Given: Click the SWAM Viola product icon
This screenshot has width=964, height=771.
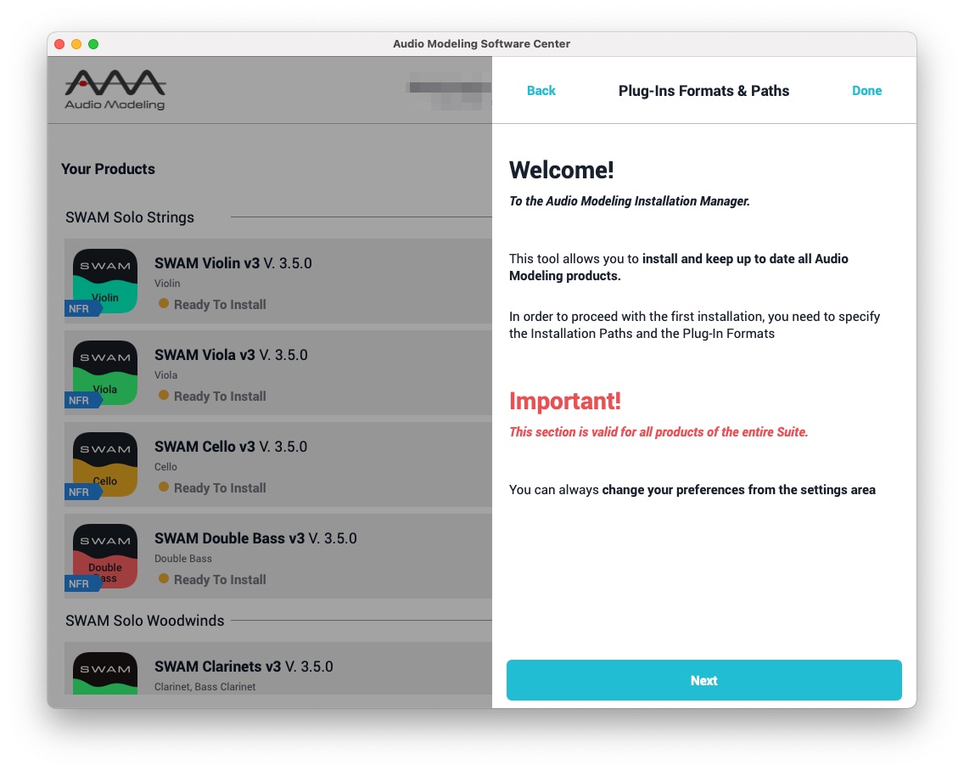Looking at the screenshot, I should (x=105, y=373).
